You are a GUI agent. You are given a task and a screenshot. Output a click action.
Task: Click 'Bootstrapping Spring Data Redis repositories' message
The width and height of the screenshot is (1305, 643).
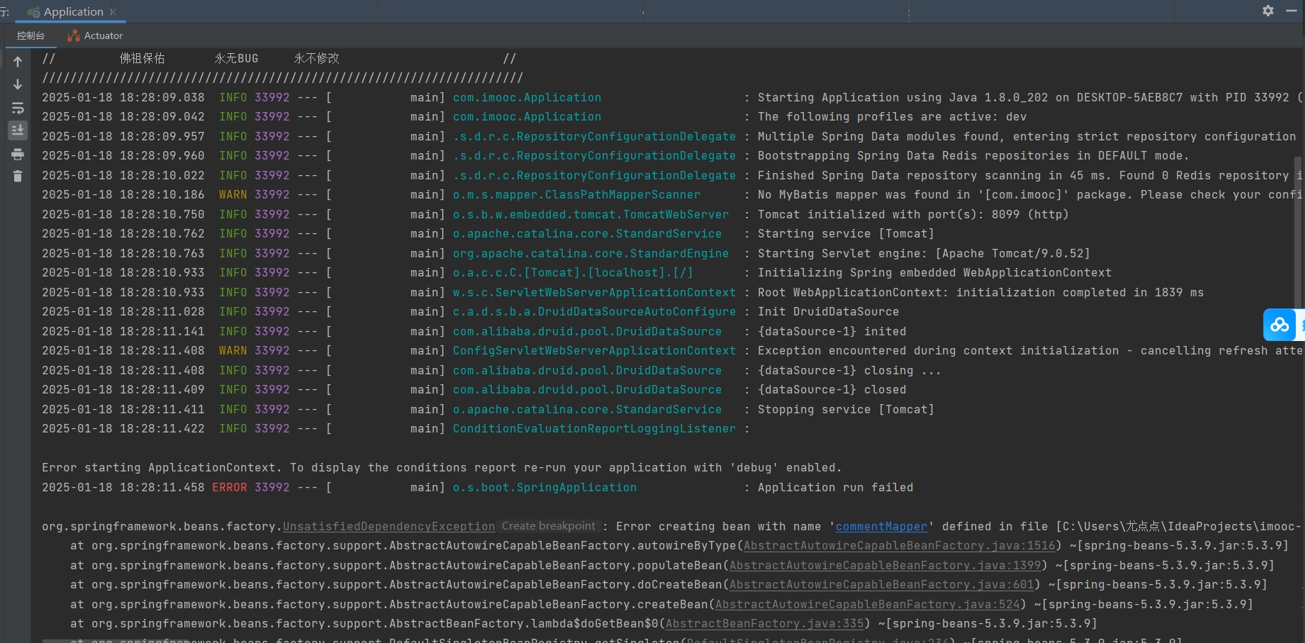click(x=973, y=156)
